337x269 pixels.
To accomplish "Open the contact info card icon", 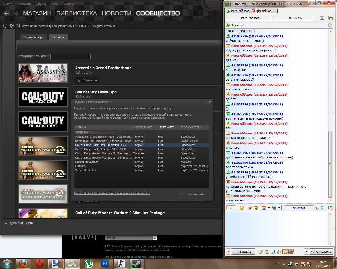I will point(322,18).
